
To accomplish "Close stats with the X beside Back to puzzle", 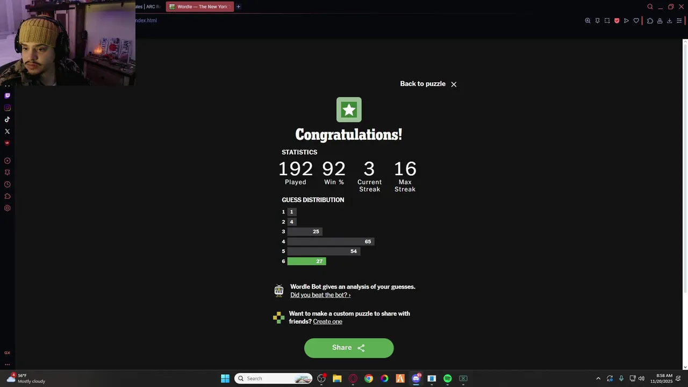I will [x=454, y=84].
